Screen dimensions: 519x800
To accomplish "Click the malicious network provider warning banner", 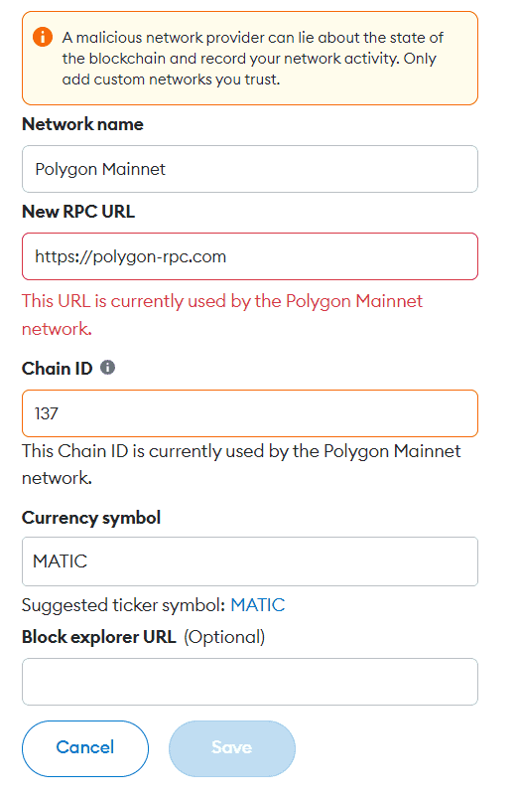I will click(x=249, y=59).
